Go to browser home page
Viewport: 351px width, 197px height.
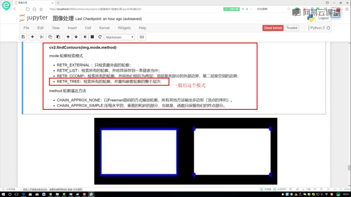[x=34, y=9]
